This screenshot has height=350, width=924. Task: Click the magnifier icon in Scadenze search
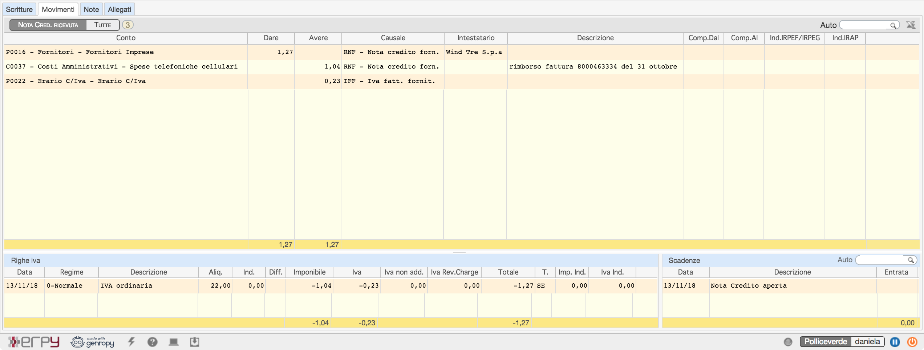911,260
